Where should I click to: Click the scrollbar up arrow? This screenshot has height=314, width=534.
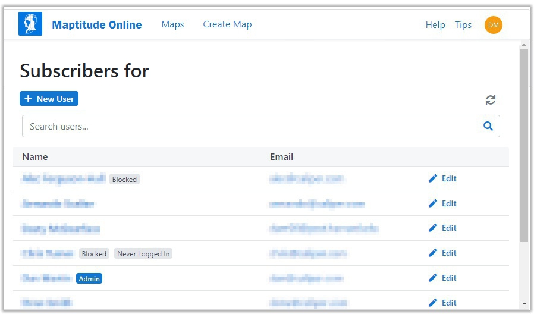pyautogui.click(x=524, y=45)
